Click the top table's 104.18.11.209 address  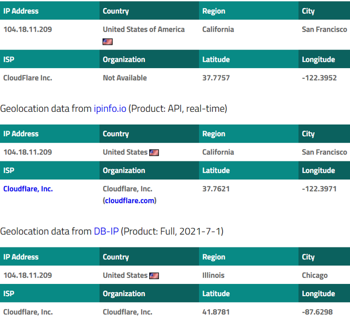pyautogui.click(x=28, y=30)
